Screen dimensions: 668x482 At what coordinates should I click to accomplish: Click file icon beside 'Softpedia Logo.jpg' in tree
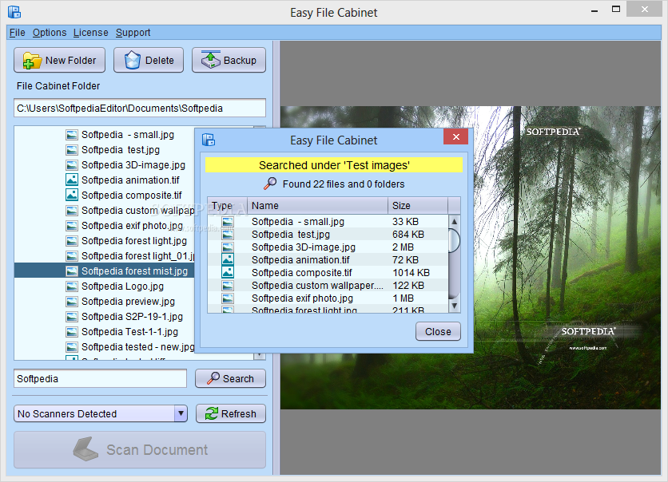click(x=72, y=286)
